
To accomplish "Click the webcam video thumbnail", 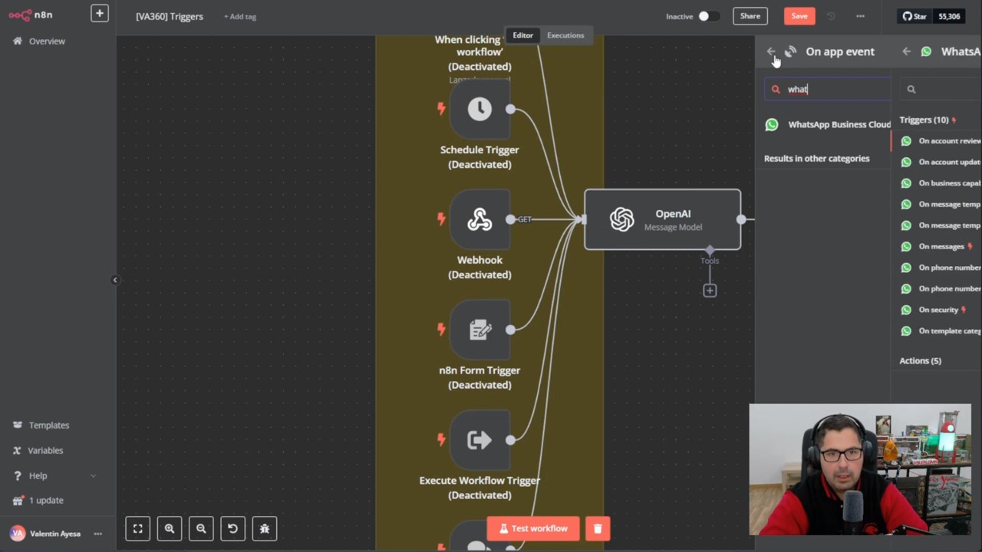I will tap(860, 469).
